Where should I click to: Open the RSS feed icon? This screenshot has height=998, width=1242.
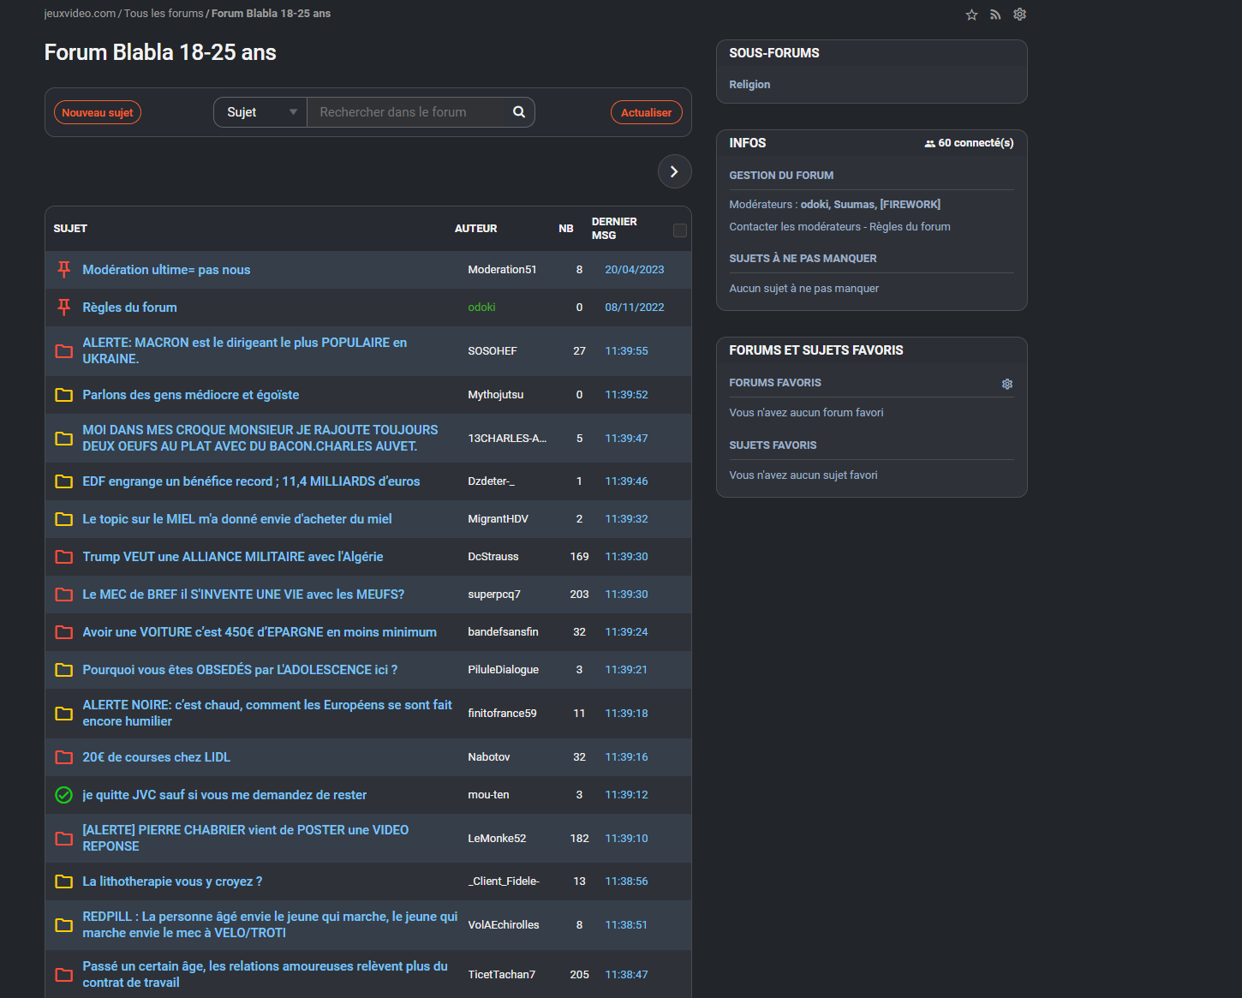tap(995, 15)
